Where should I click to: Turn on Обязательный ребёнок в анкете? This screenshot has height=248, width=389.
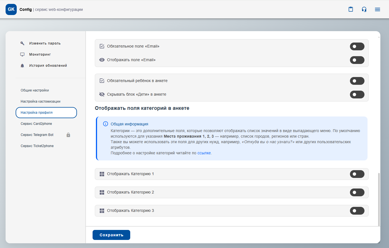coord(357,81)
